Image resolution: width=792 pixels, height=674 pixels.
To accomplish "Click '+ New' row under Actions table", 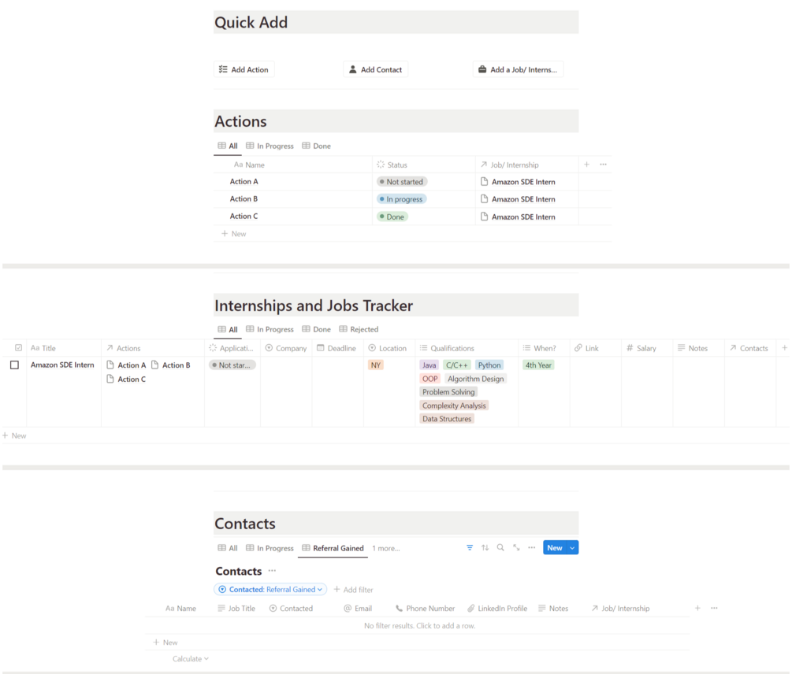I will pos(234,234).
